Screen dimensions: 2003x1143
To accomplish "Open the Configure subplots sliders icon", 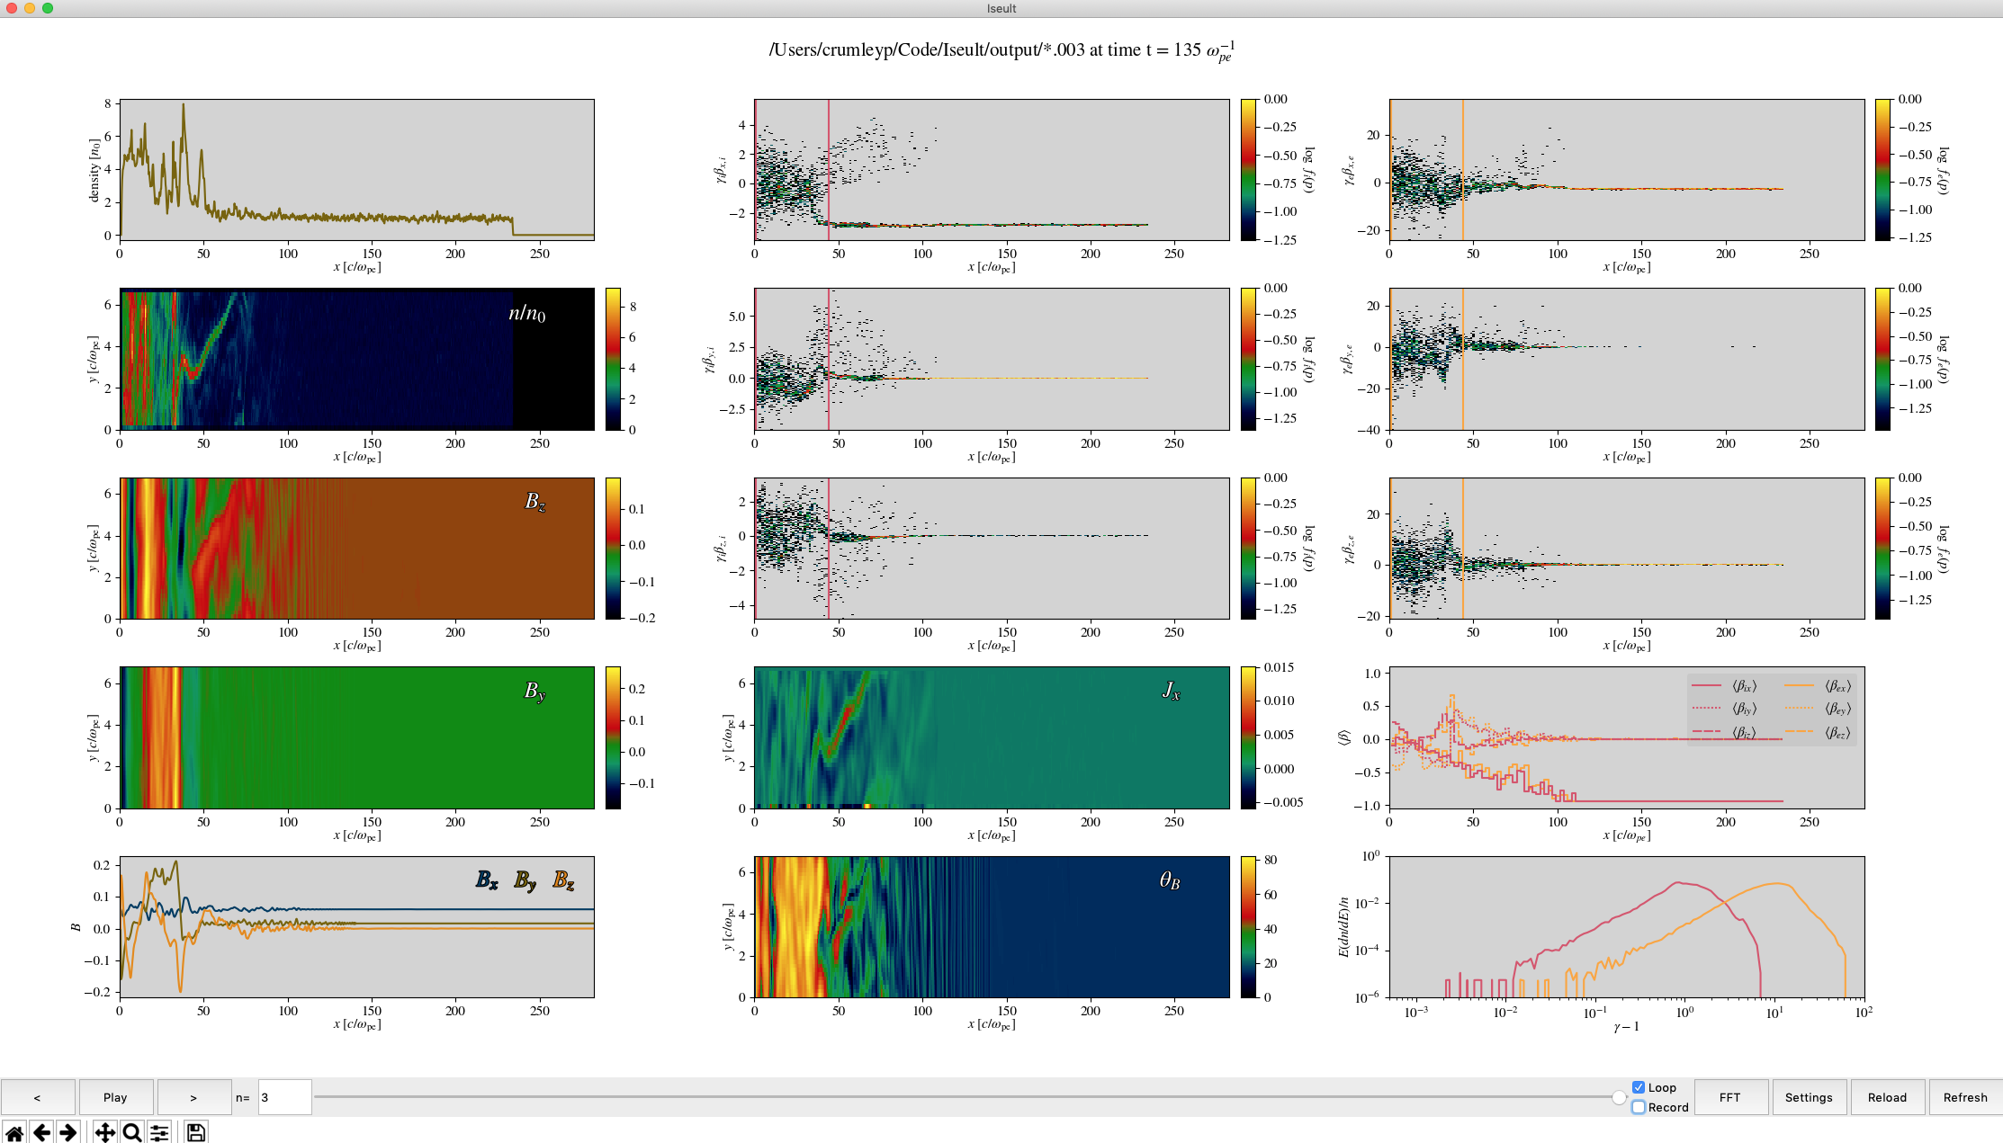I will (159, 1132).
